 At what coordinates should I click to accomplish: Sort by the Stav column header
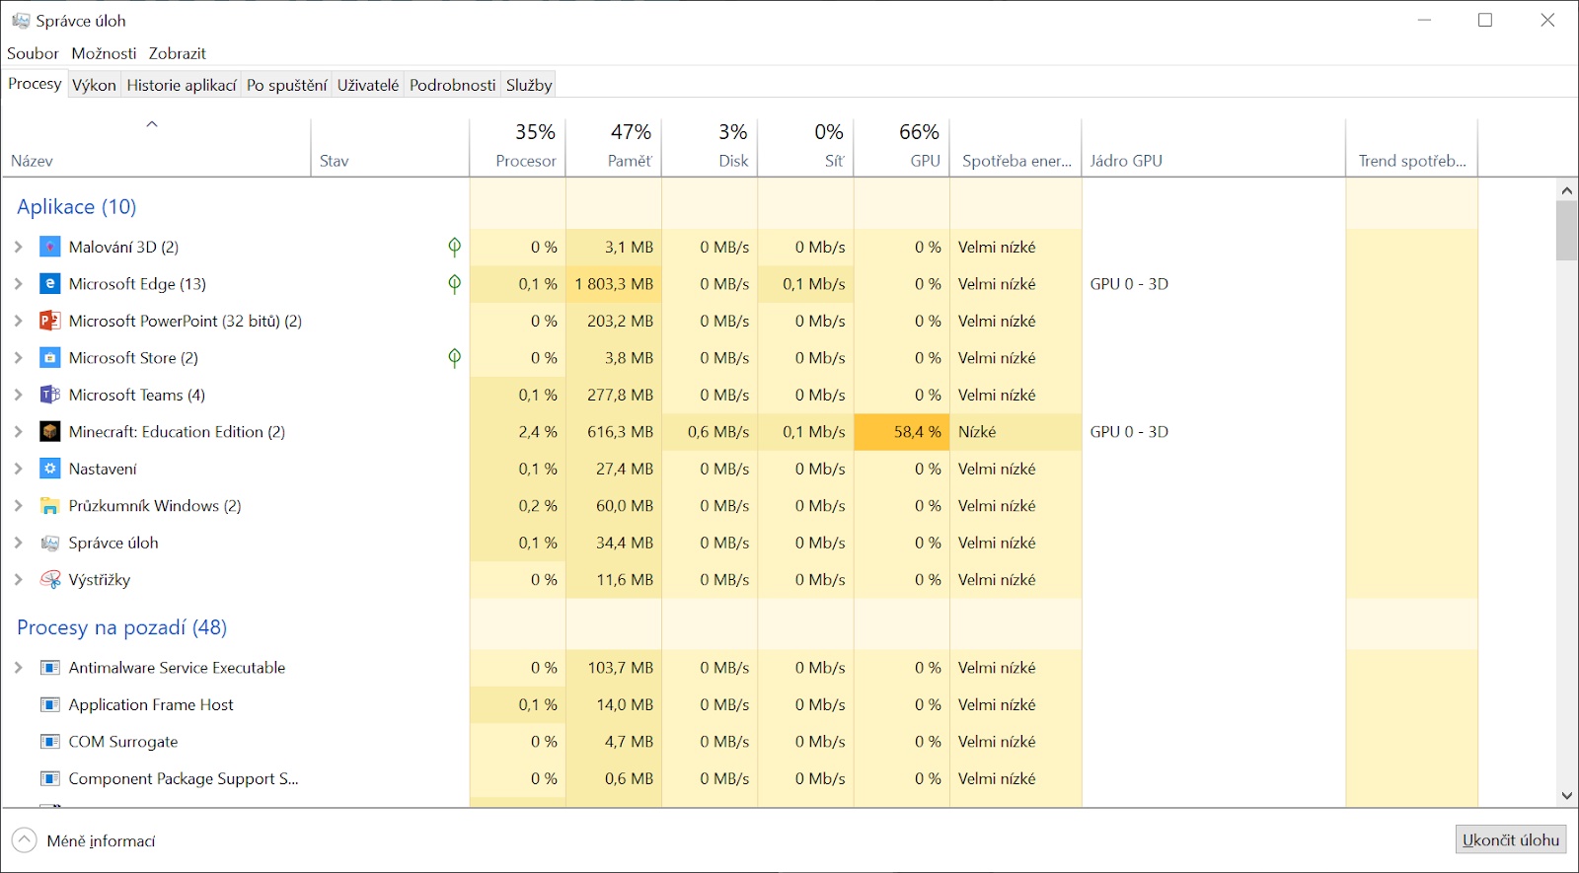coord(390,147)
